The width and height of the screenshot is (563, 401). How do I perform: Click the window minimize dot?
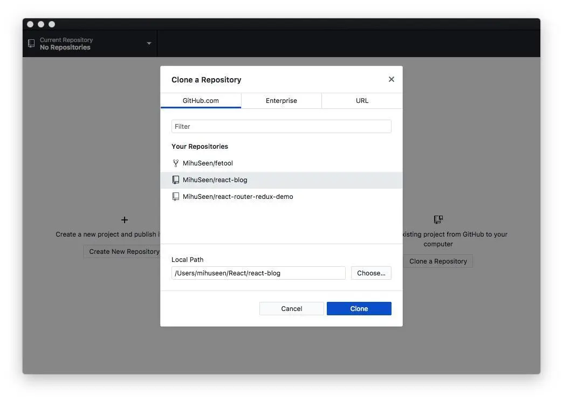tap(41, 24)
